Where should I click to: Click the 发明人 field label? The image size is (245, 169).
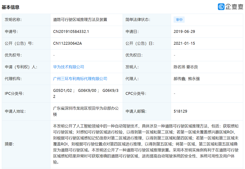[x=132, y=67]
